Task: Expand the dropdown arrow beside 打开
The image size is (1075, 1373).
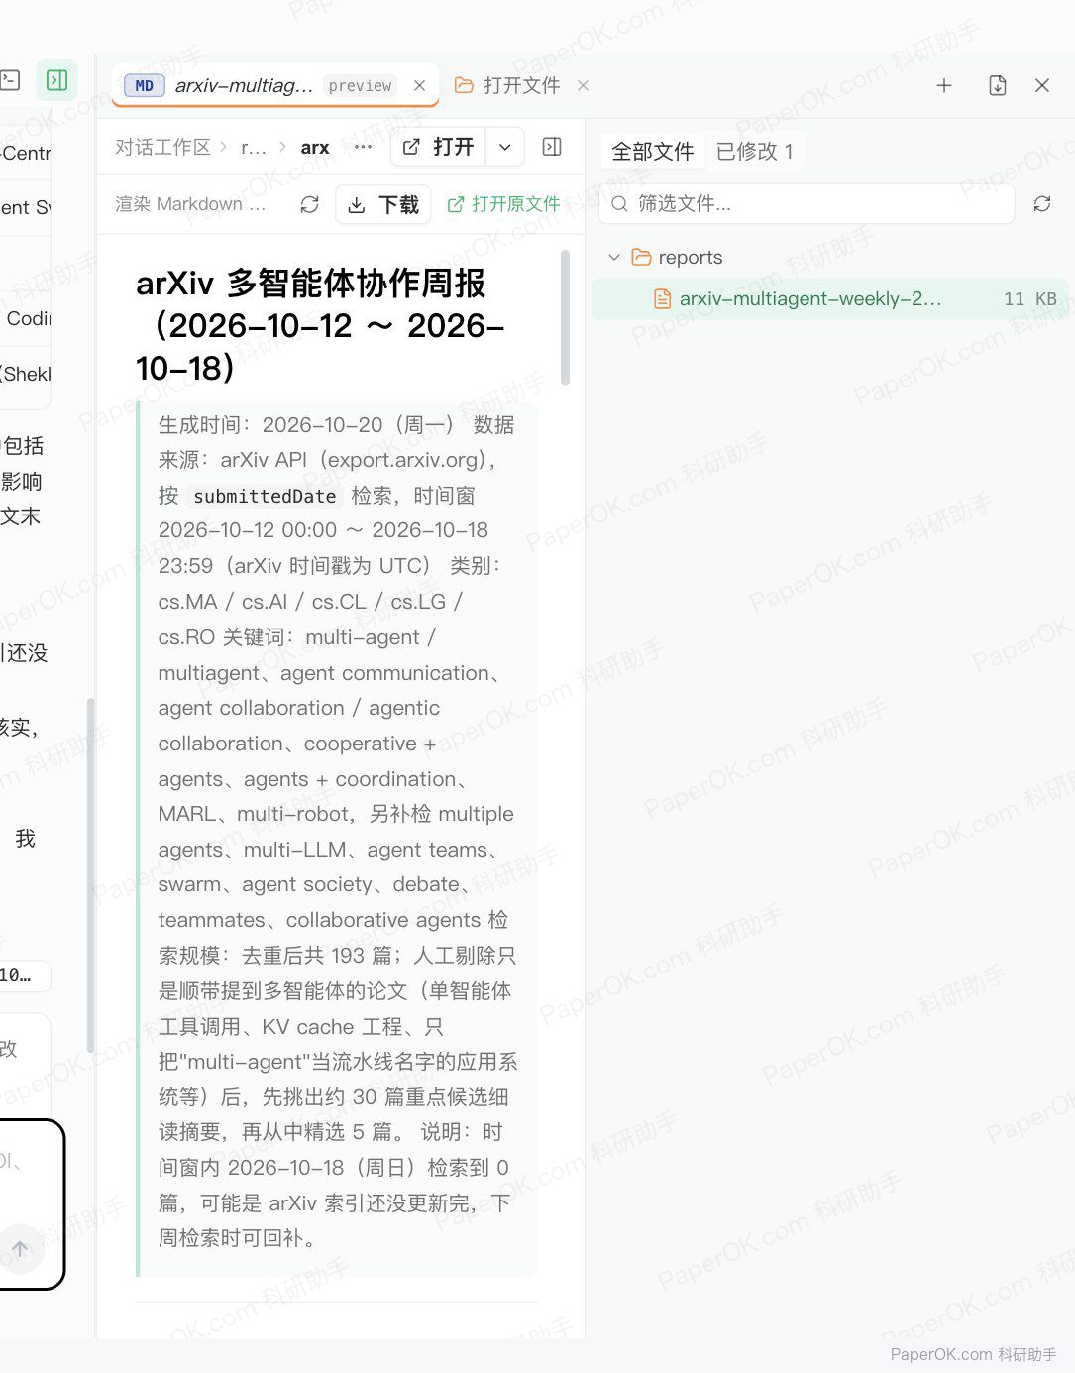Action: coord(505,147)
